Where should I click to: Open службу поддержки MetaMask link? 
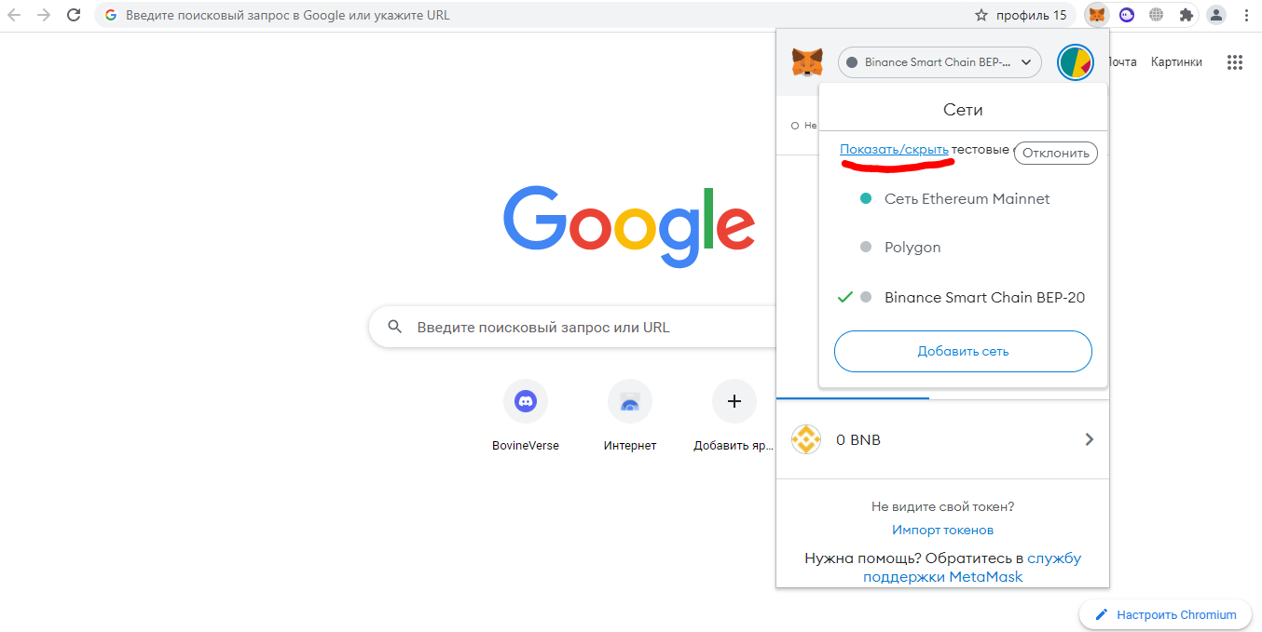972,568
